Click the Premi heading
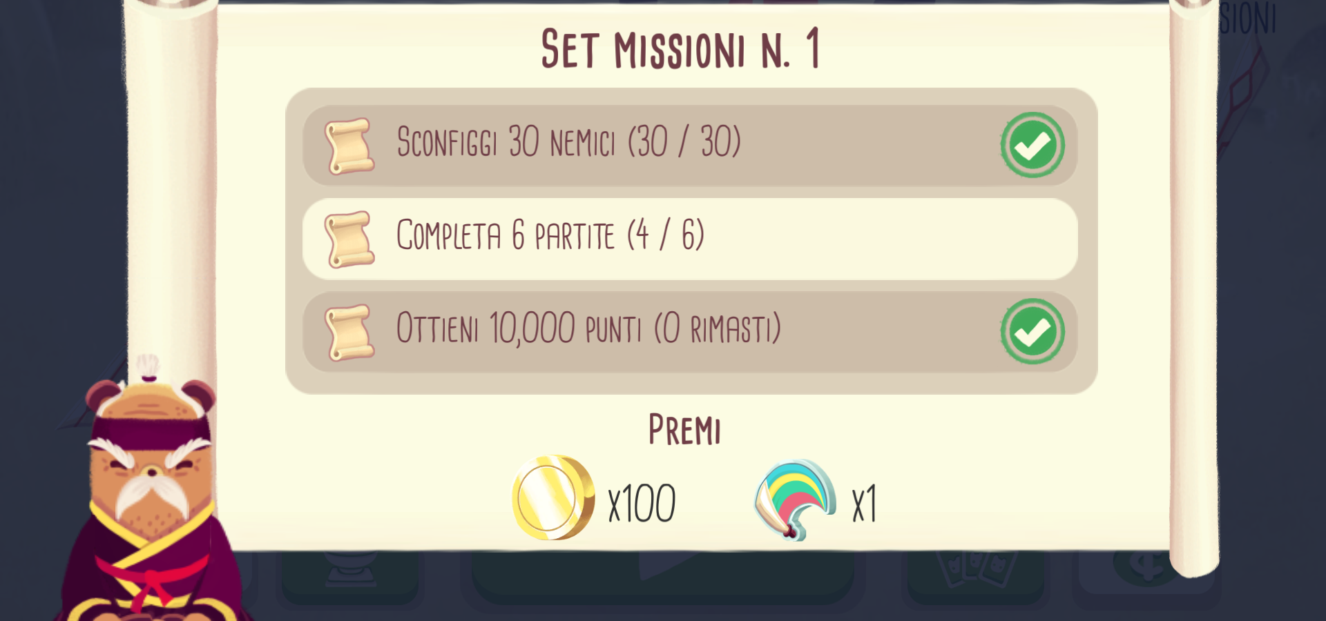The width and height of the screenshot is (1326, 621). (x=684, y=429)
